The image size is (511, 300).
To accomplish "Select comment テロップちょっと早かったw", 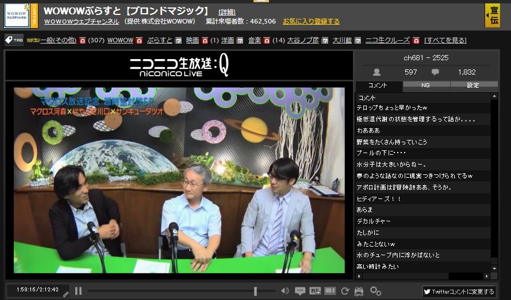I will click(423, 108).
